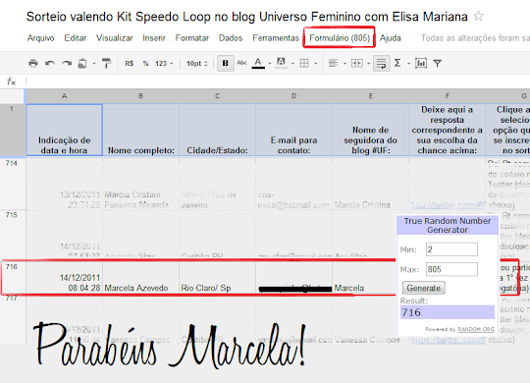Toggle wrap text button
The width and height of the screenshot is (530, 383).
(382, 63)
